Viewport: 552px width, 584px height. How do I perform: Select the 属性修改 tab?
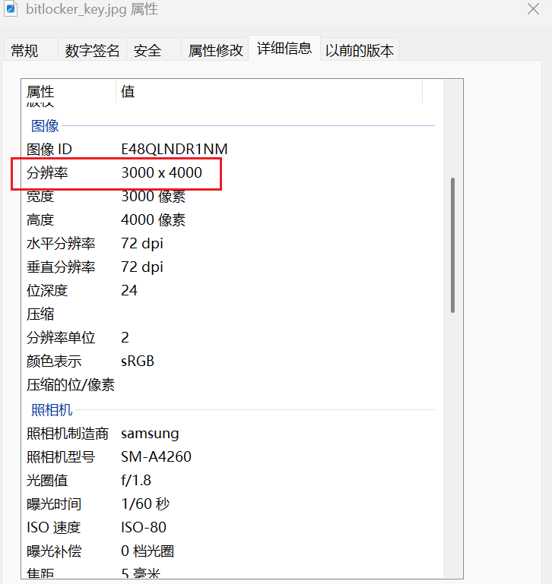[216, 51]
